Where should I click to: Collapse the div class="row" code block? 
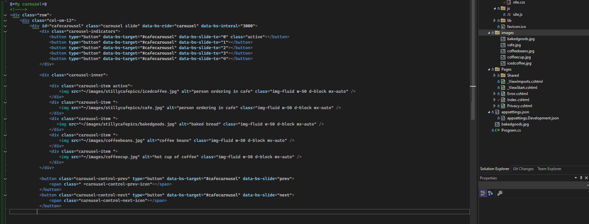tap(5, 15)
